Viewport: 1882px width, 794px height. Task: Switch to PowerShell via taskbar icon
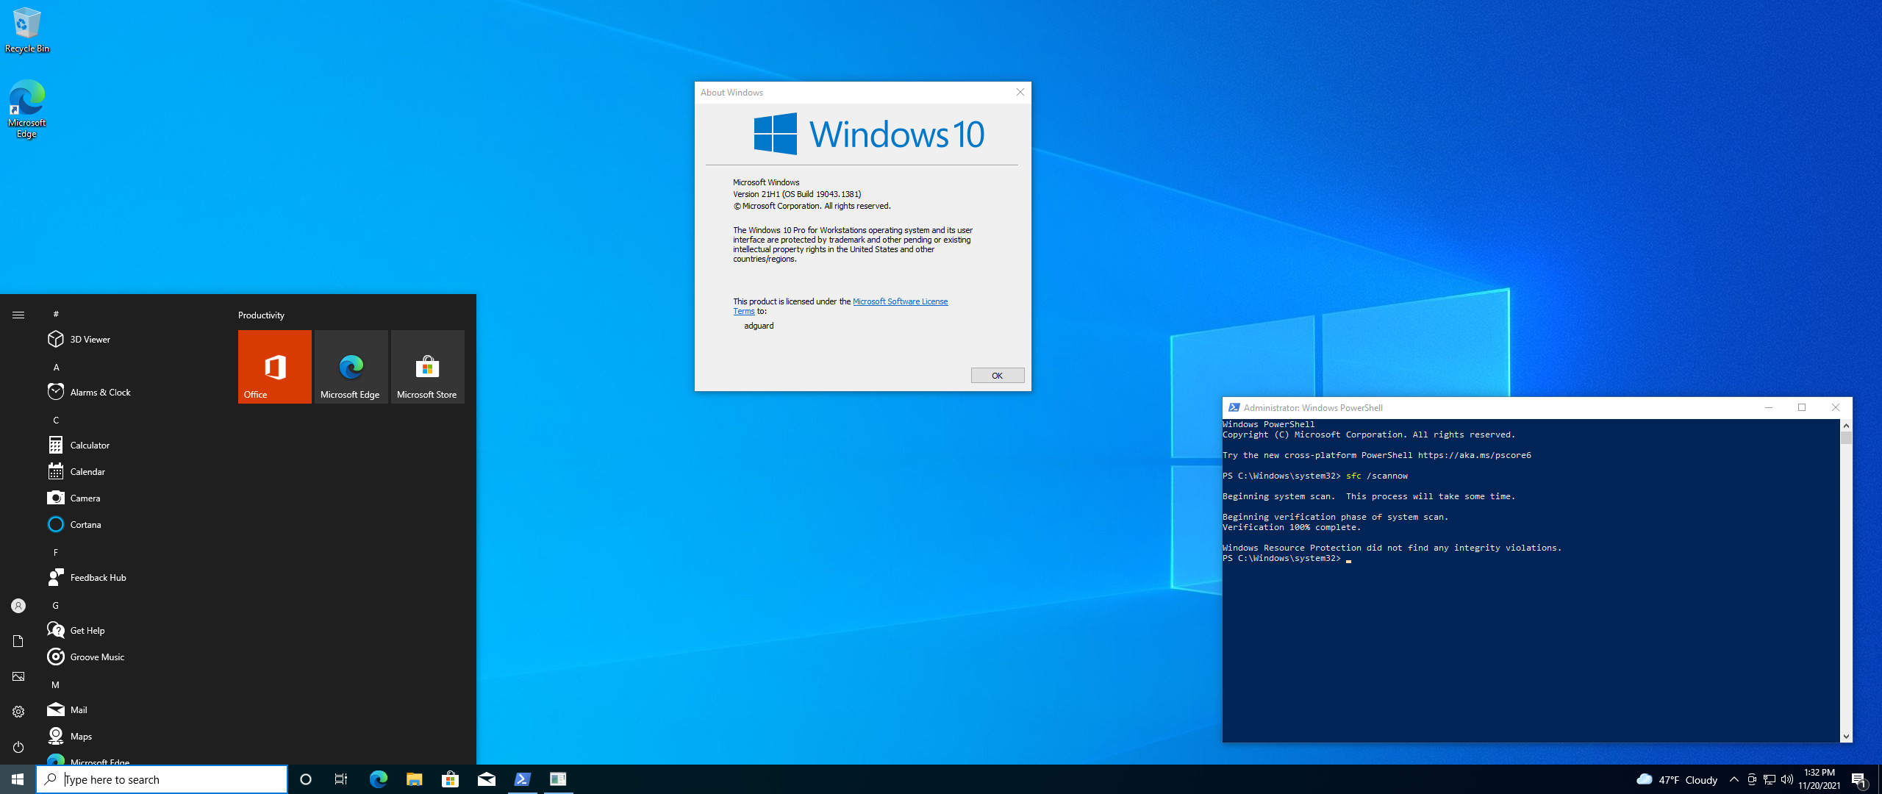[522, 779]
